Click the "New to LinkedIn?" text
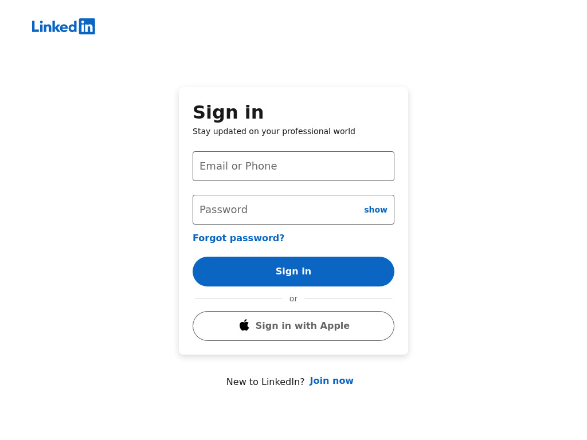 tap(265, 382)
